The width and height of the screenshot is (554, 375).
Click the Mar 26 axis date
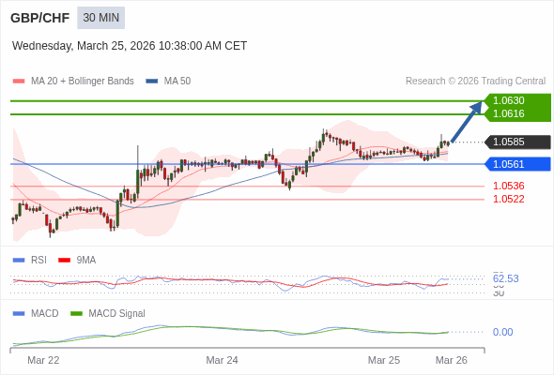coord(452,360)
